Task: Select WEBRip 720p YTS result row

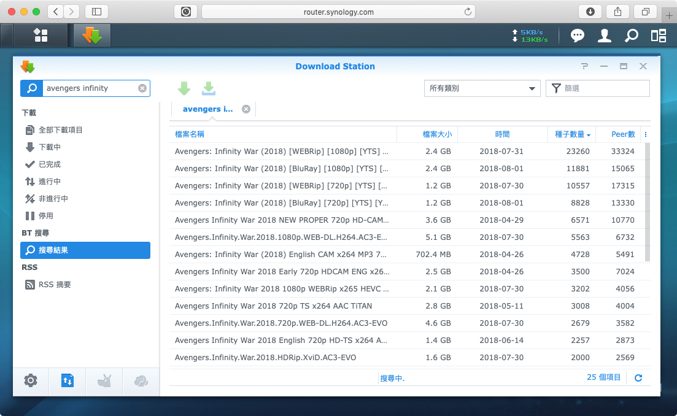Action: (x=406, y=186)
